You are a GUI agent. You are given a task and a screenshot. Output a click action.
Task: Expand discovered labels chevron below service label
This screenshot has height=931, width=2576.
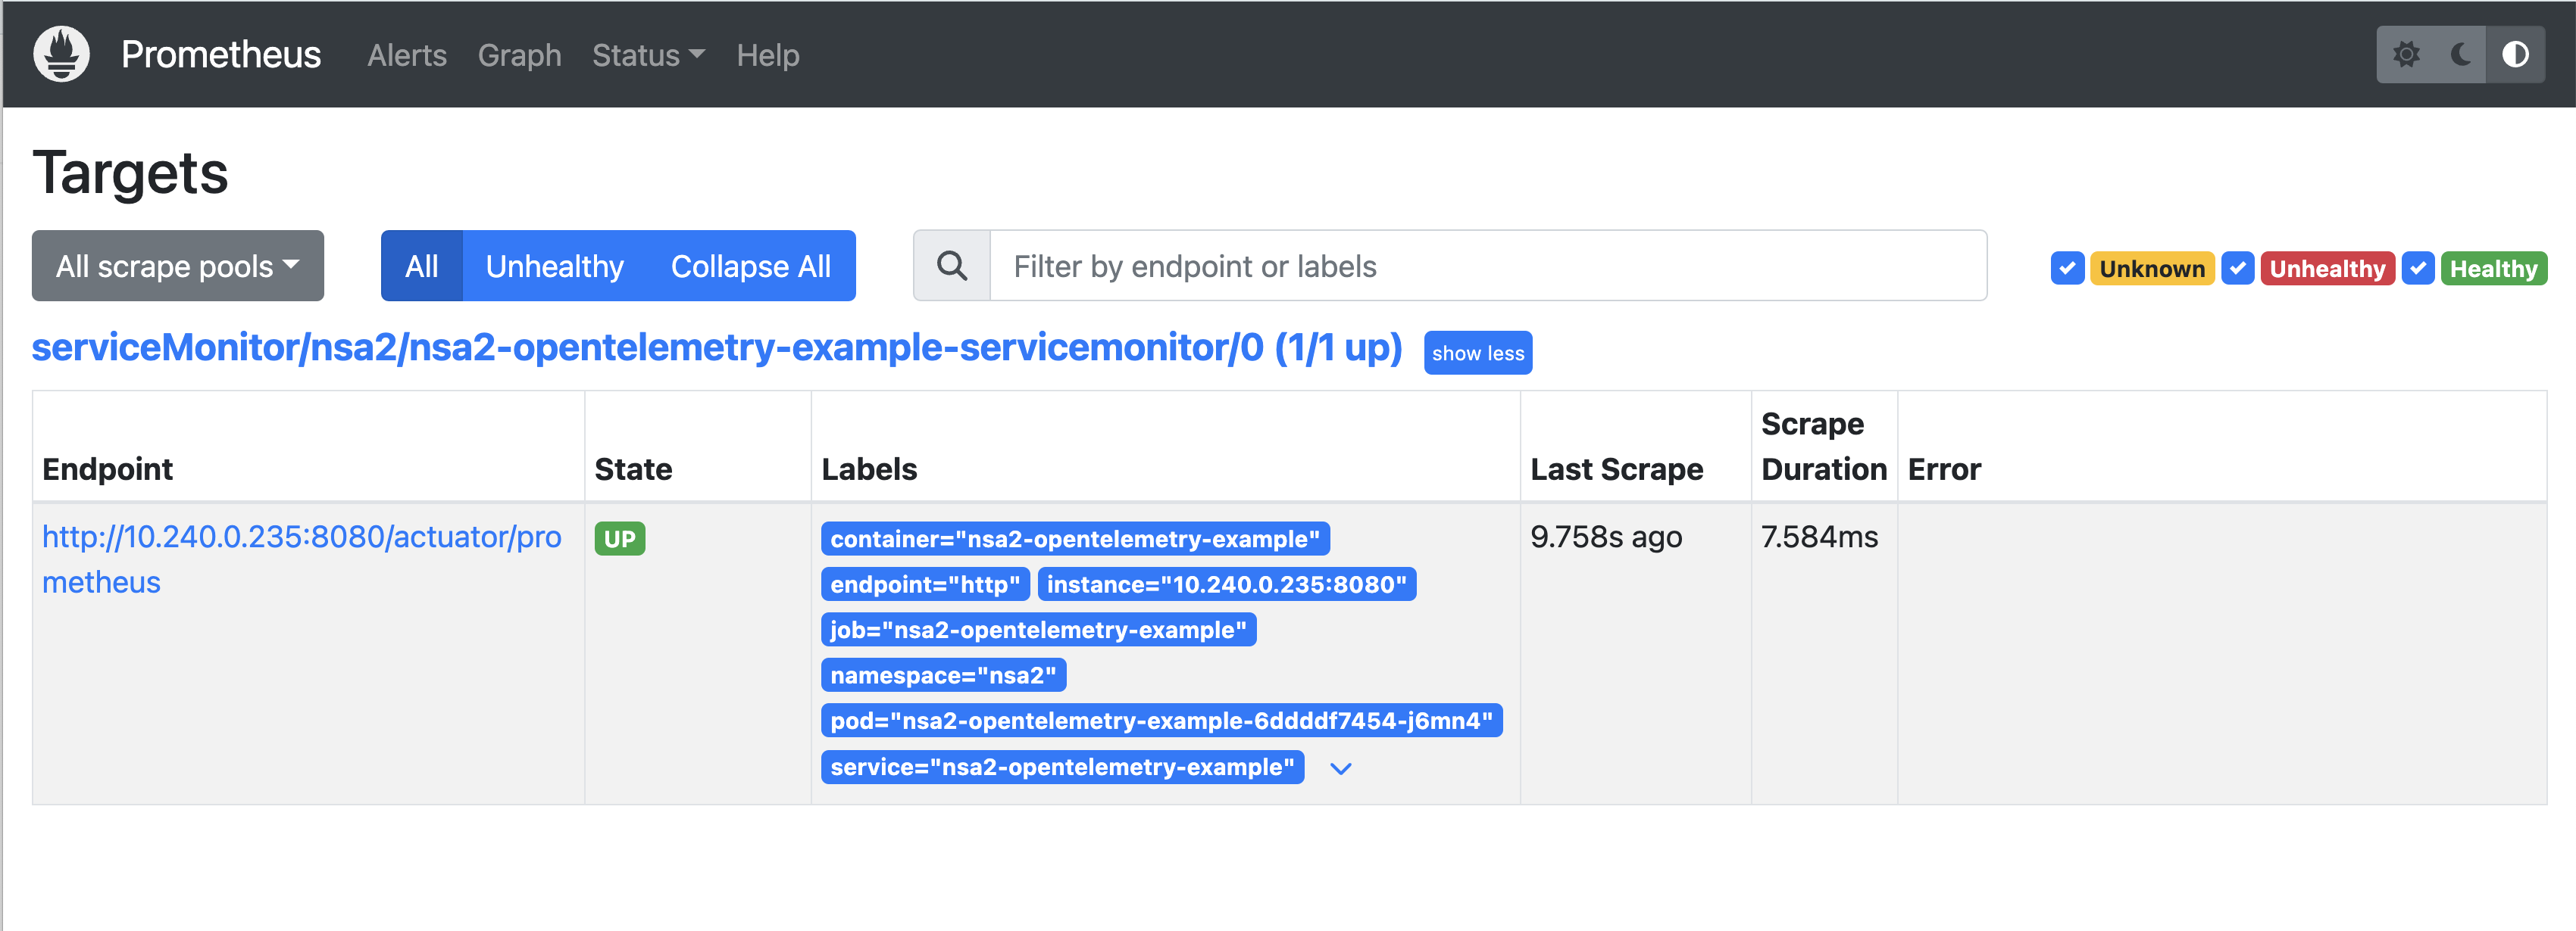pyautogui.click(x=1341, y=768)
